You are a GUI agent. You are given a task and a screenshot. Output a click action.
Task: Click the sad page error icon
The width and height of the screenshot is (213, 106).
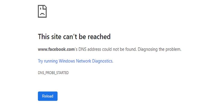[x=42, y=11]
